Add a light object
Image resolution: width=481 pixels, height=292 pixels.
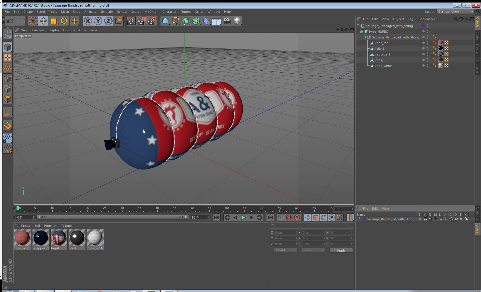[x=237, y=21]
